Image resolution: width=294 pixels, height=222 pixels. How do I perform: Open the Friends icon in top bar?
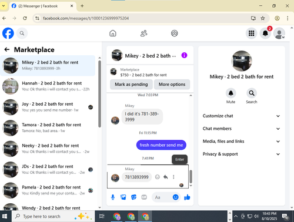click(x=143, y=33)
